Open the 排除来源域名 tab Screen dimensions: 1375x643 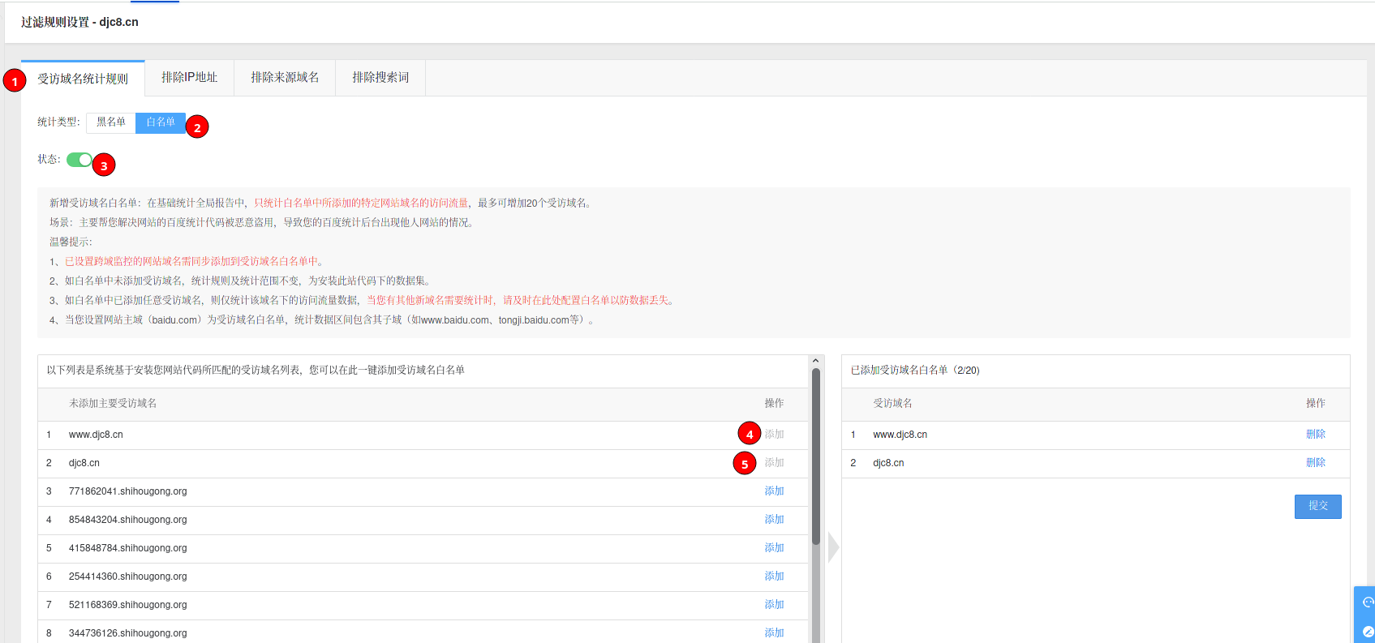pyautogui.click(x=285, y=78)
